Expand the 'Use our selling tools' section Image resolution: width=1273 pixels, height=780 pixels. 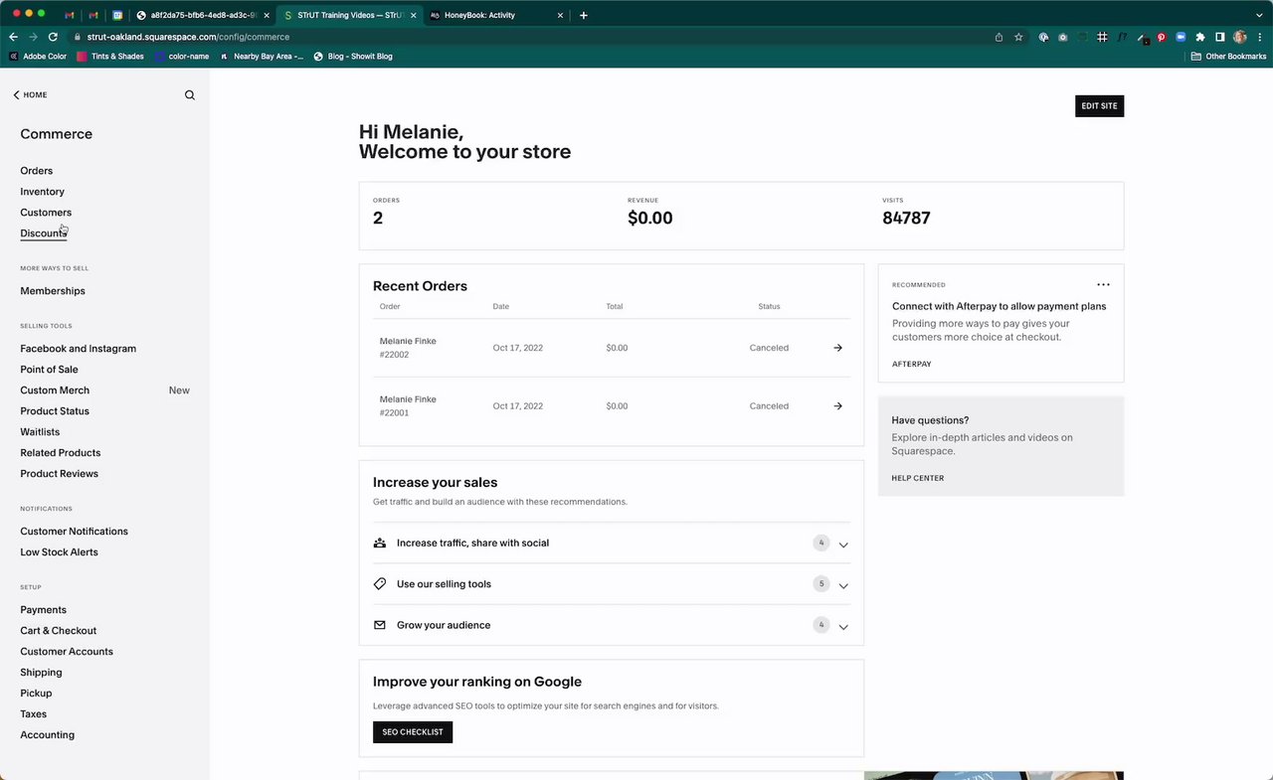click(x=843, y=585)
